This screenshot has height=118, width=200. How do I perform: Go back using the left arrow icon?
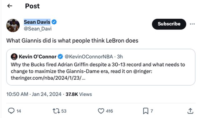[x=10, y=6]
